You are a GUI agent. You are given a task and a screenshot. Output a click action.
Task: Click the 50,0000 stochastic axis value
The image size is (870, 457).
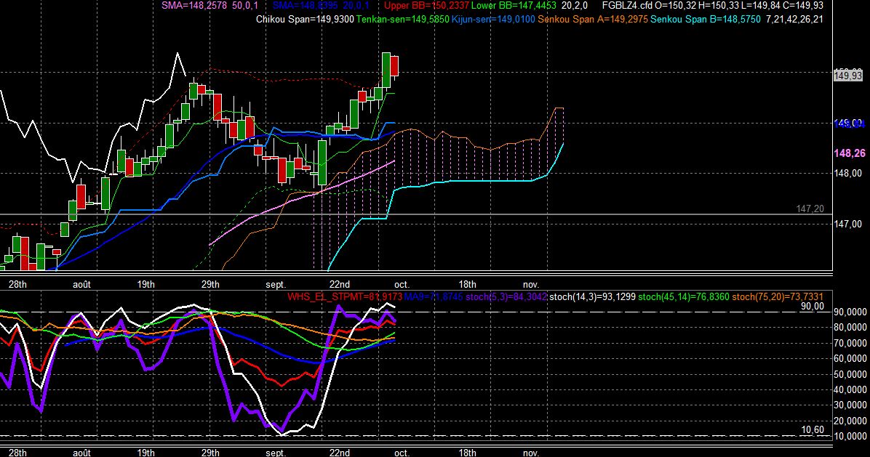[850, 374]
